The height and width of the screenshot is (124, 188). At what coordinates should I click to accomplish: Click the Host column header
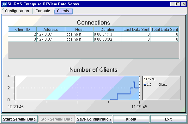79,29
